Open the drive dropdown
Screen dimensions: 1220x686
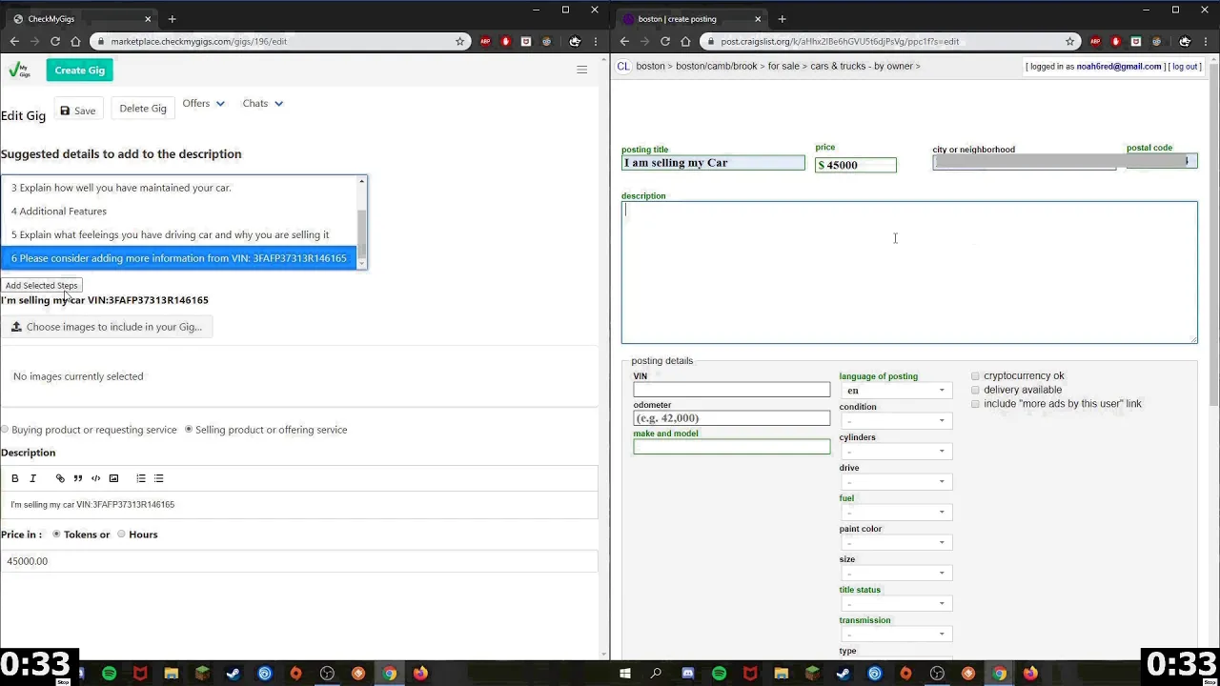point(895,481)
